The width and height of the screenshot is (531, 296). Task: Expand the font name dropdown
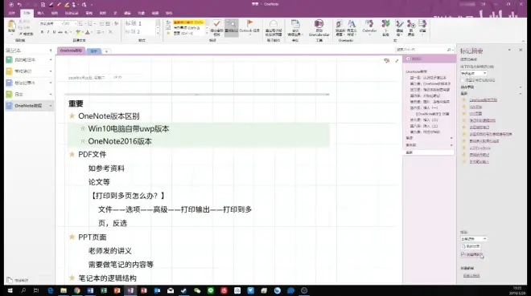[62, 23]
